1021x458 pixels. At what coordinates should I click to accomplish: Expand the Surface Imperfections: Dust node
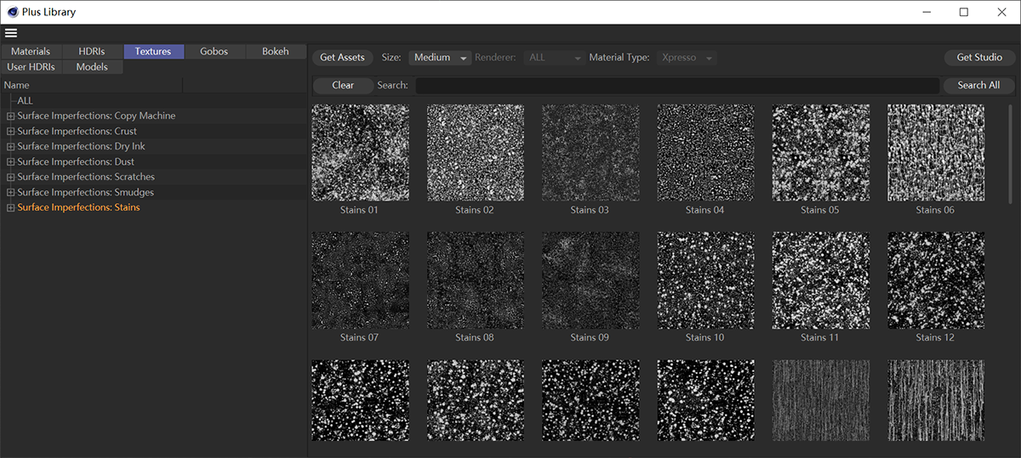pos(10,162)
